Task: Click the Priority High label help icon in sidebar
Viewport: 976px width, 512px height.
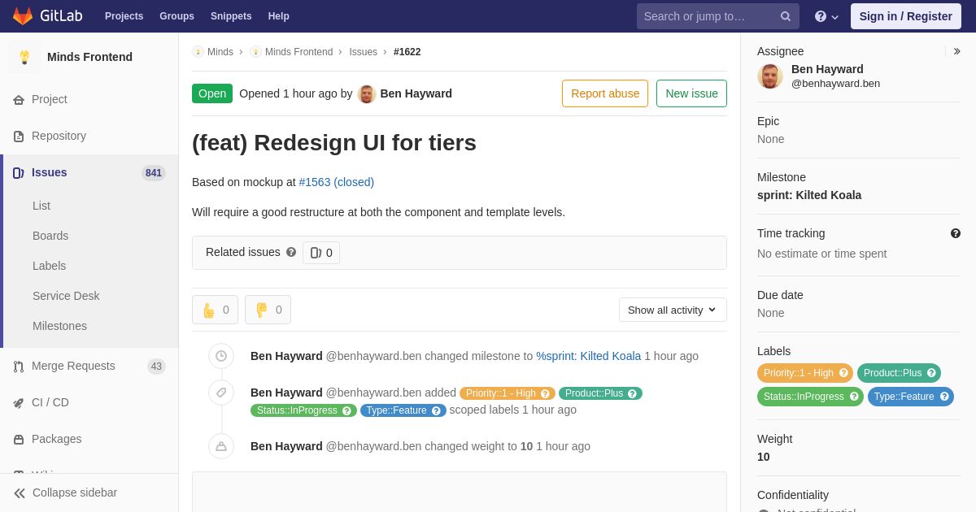Action: coord(843,373)
